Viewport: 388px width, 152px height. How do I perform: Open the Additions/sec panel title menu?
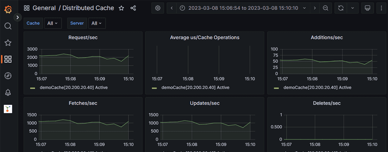click(327, 38)
